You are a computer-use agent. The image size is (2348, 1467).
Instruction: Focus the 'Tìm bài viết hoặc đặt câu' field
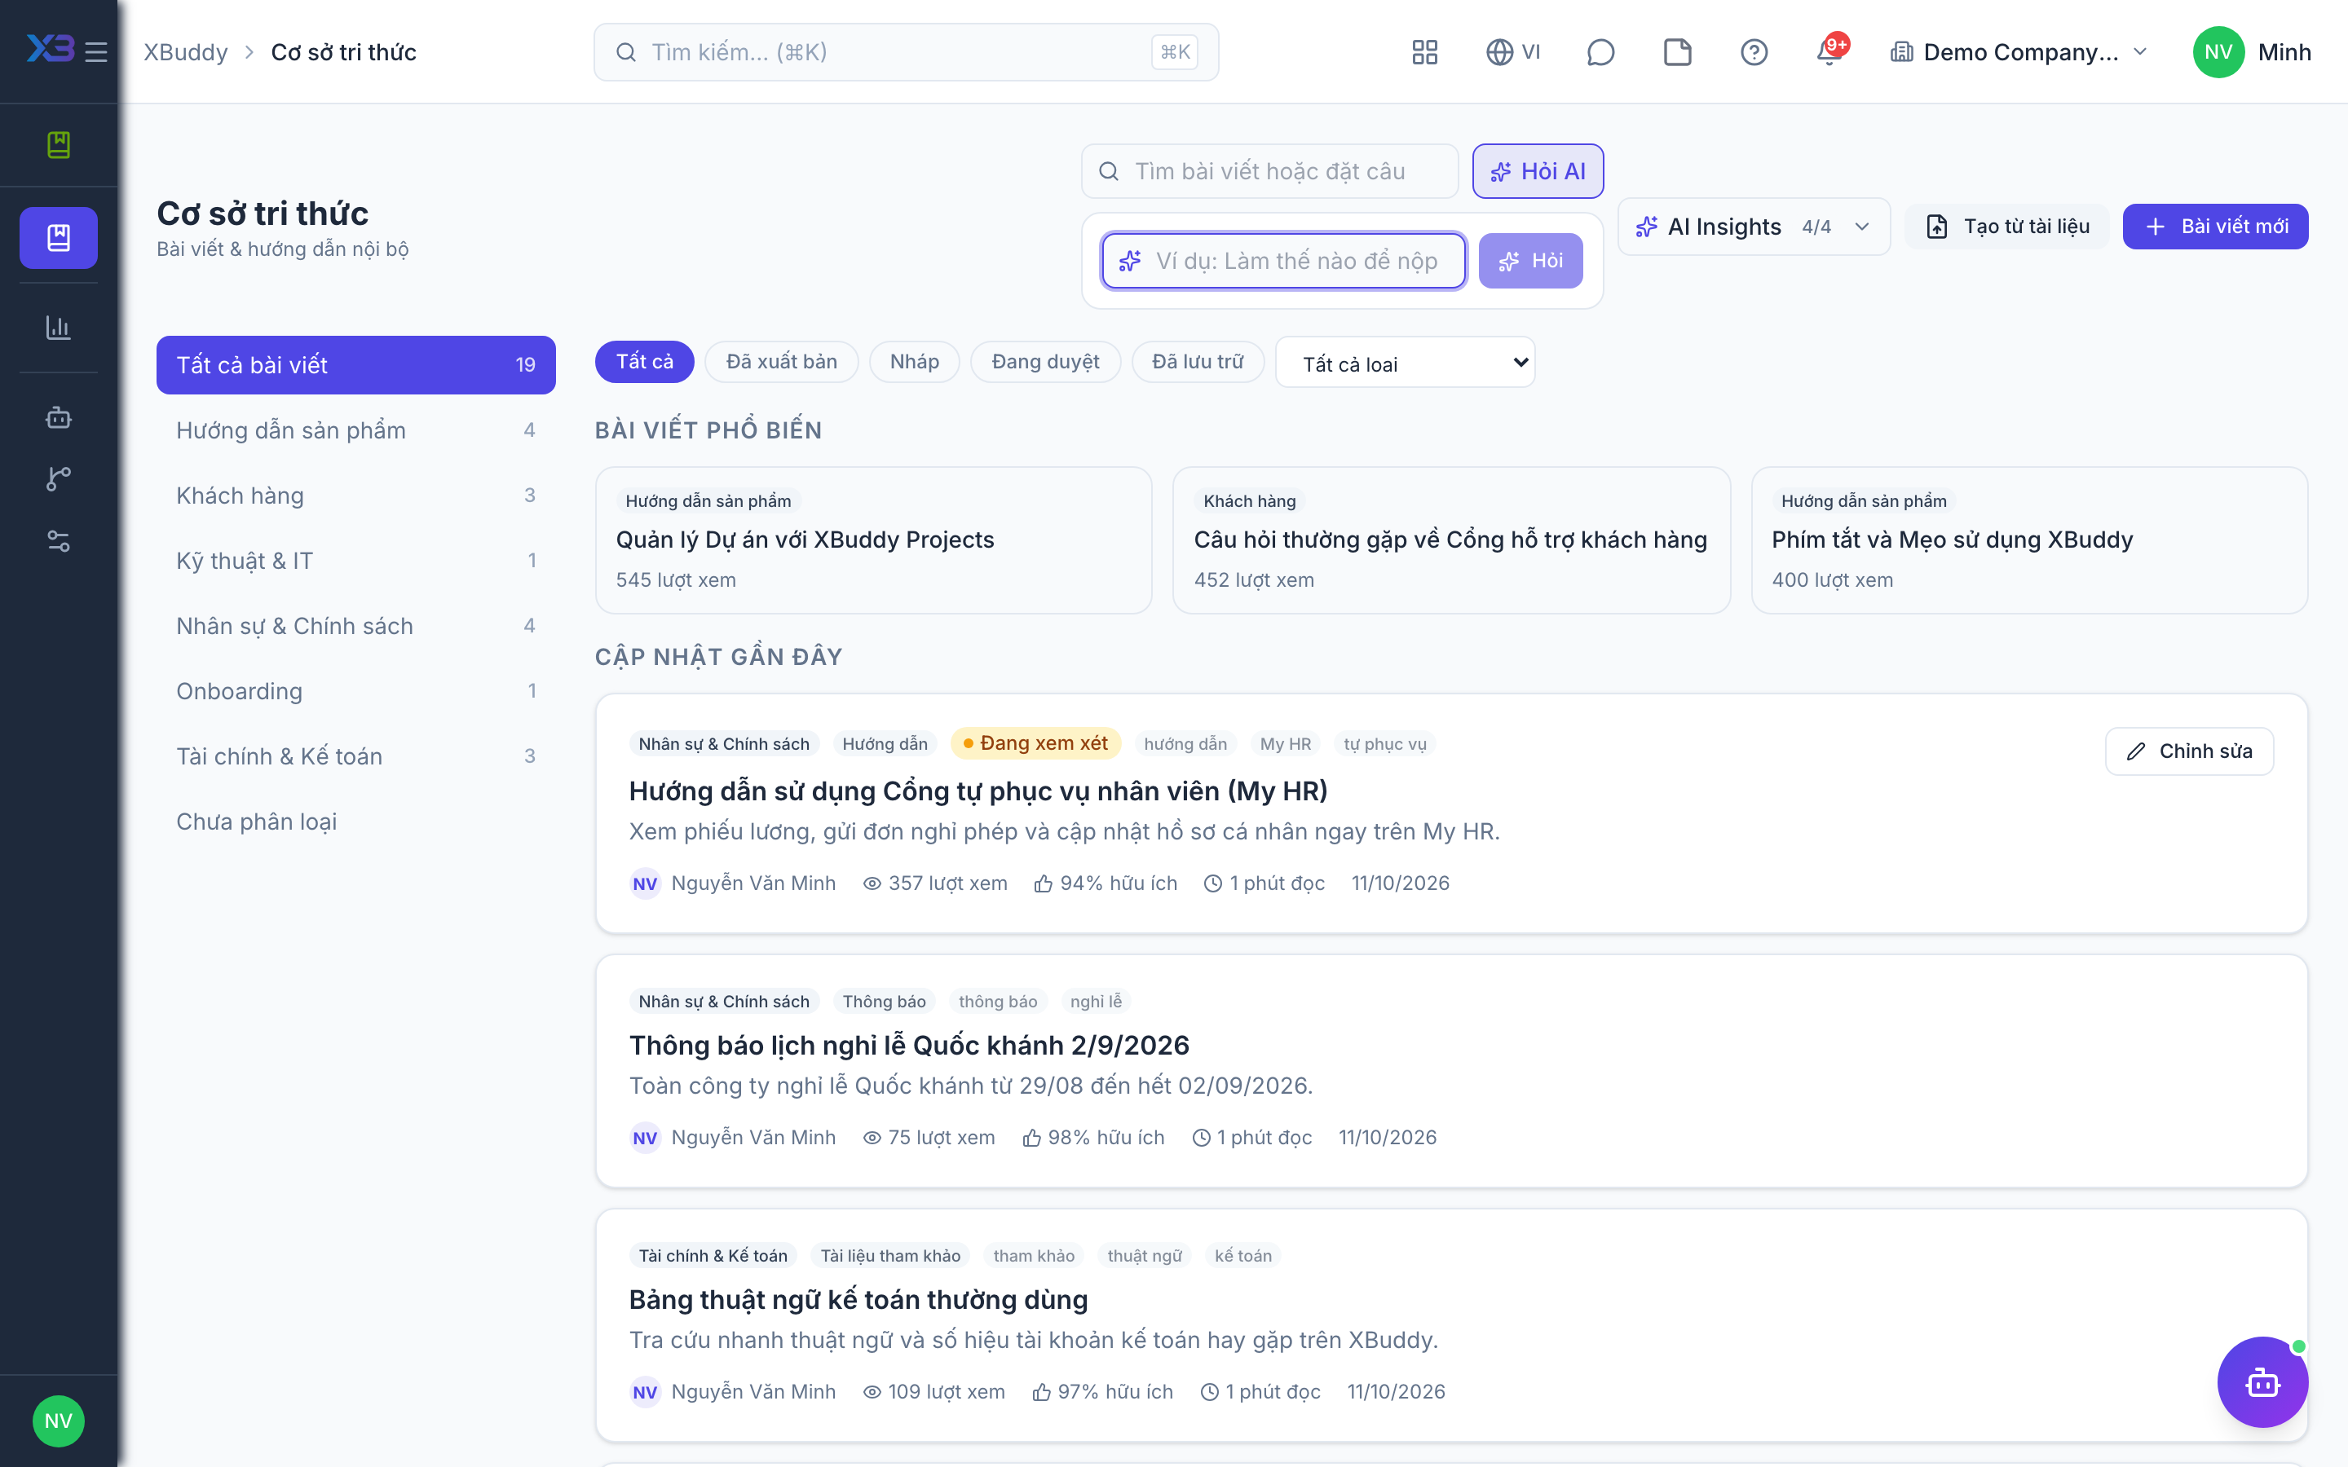click(x=1269, y=172)
